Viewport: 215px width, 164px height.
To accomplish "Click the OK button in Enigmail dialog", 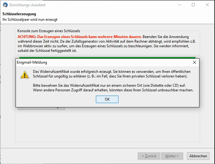I will point(107,99).
